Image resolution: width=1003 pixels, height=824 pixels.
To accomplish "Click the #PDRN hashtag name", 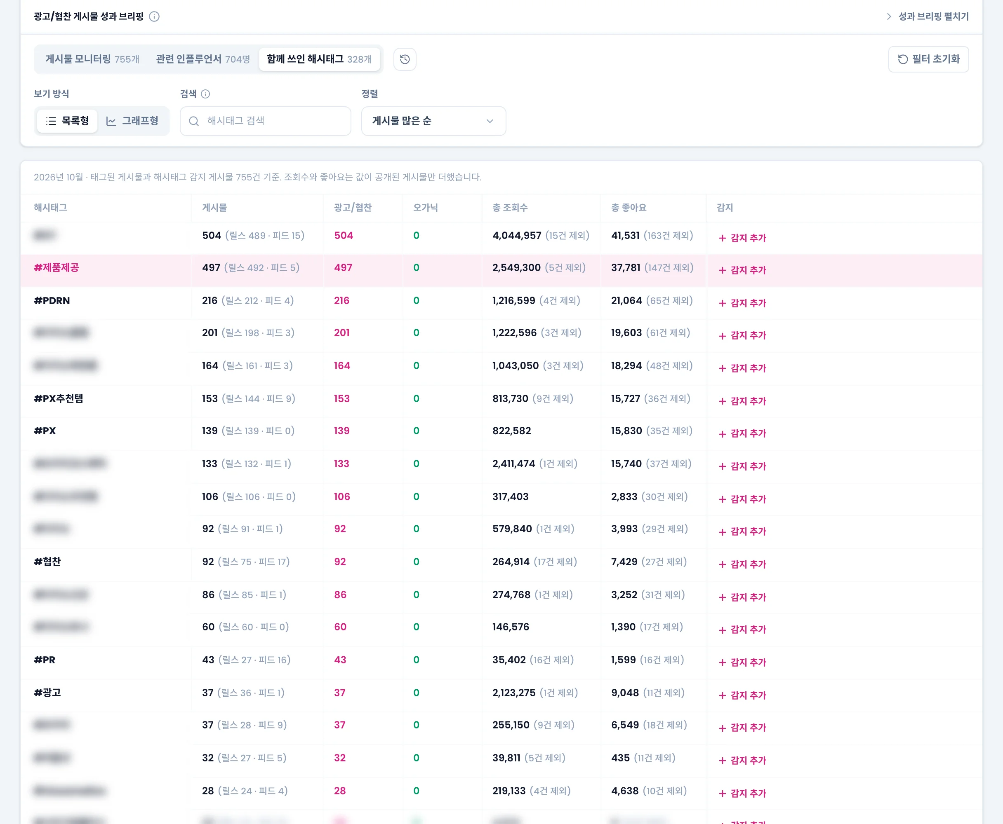I will [52, 301].
